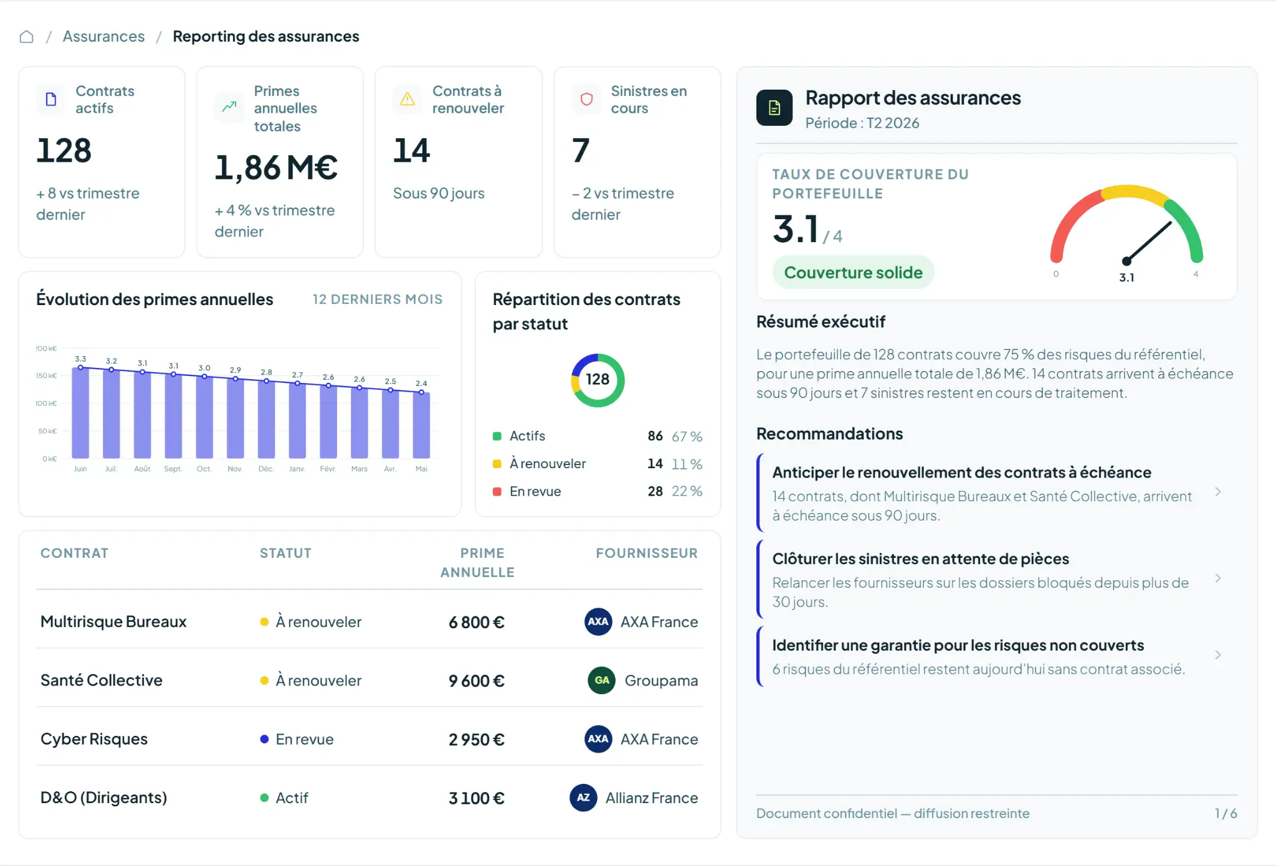Expand the Anticiper le renouvellement recommendation chevron
The width and height of the screenshot is (1276, 866).
click(1217, 492)
